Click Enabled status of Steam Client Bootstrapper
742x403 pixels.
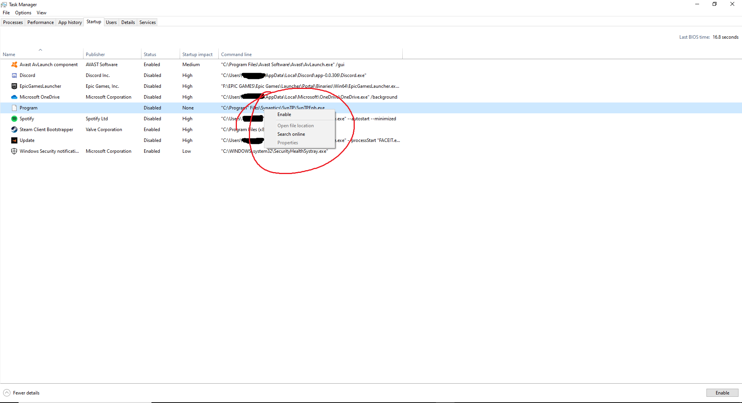tap(152, 130)
